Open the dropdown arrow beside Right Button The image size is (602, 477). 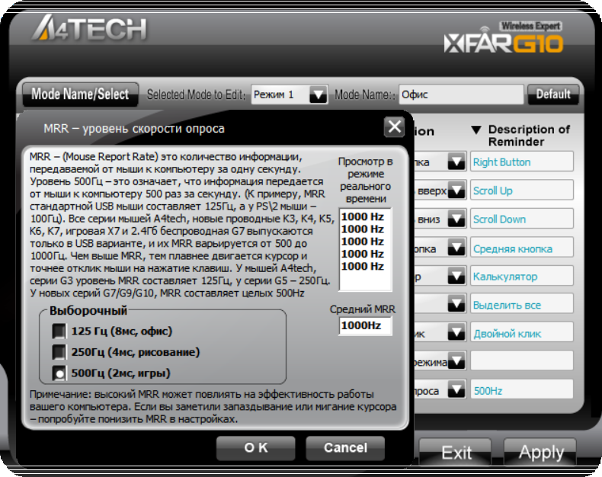click(456, 162)
